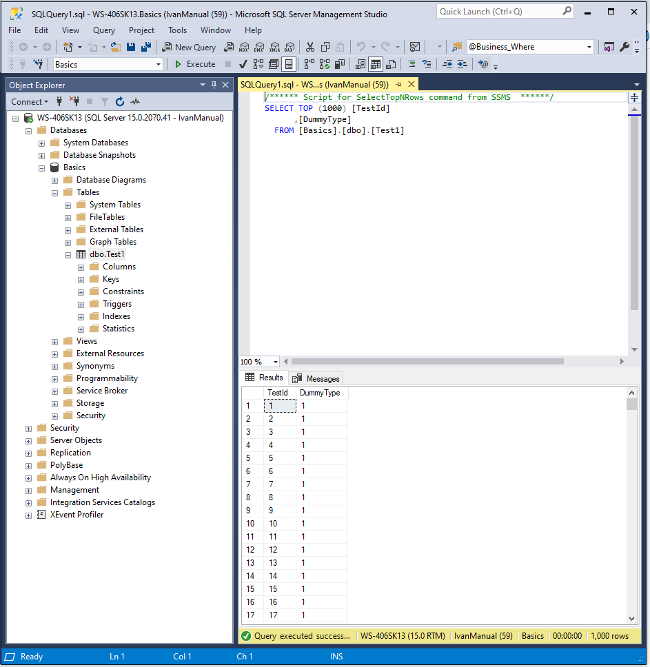
Task: Click Decrease Indent icon
Action: tap(447, 64)
